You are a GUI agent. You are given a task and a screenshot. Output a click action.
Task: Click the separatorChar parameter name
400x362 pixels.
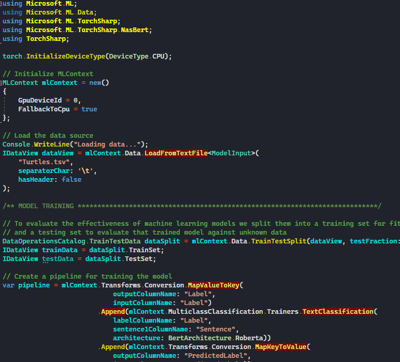44,171
